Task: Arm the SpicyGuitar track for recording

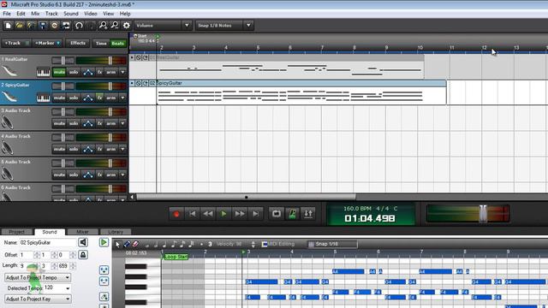Action: tap(111, 98)
